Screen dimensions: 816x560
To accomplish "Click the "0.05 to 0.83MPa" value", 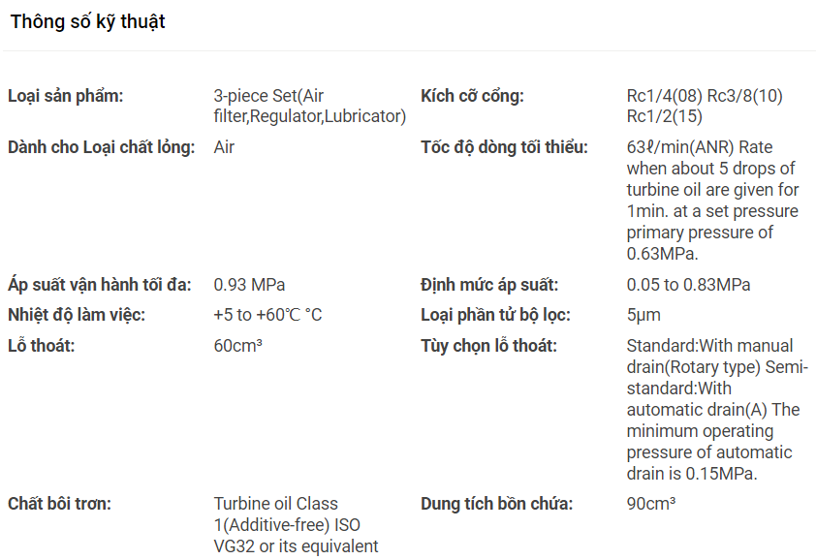I will click(688, 285).
